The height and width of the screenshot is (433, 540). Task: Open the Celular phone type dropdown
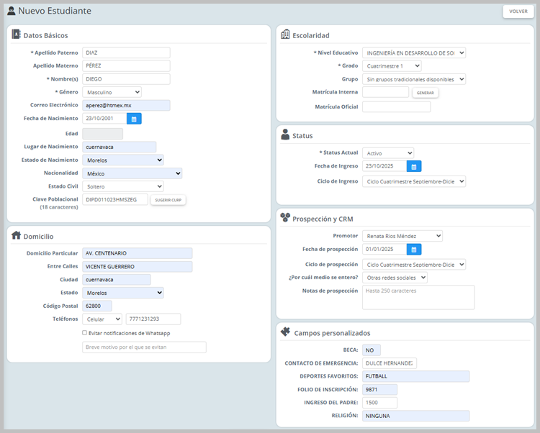(x=102, y=319)
